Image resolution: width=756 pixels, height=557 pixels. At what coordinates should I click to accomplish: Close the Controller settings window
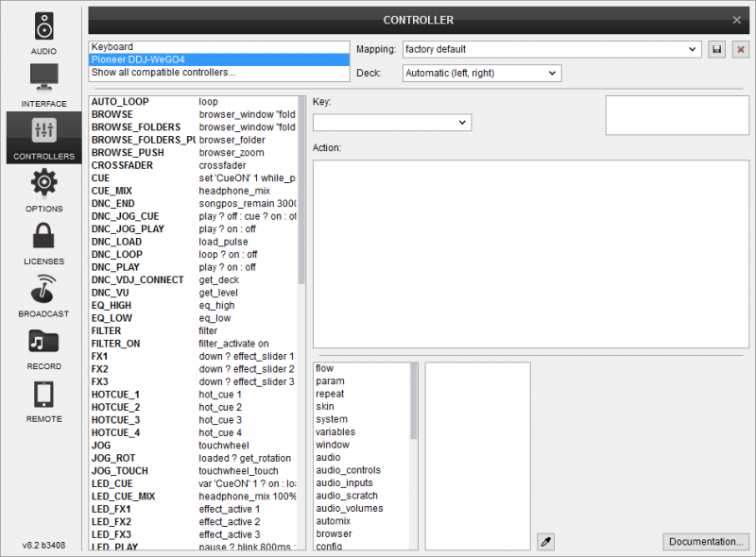click(x=737, y=20)
